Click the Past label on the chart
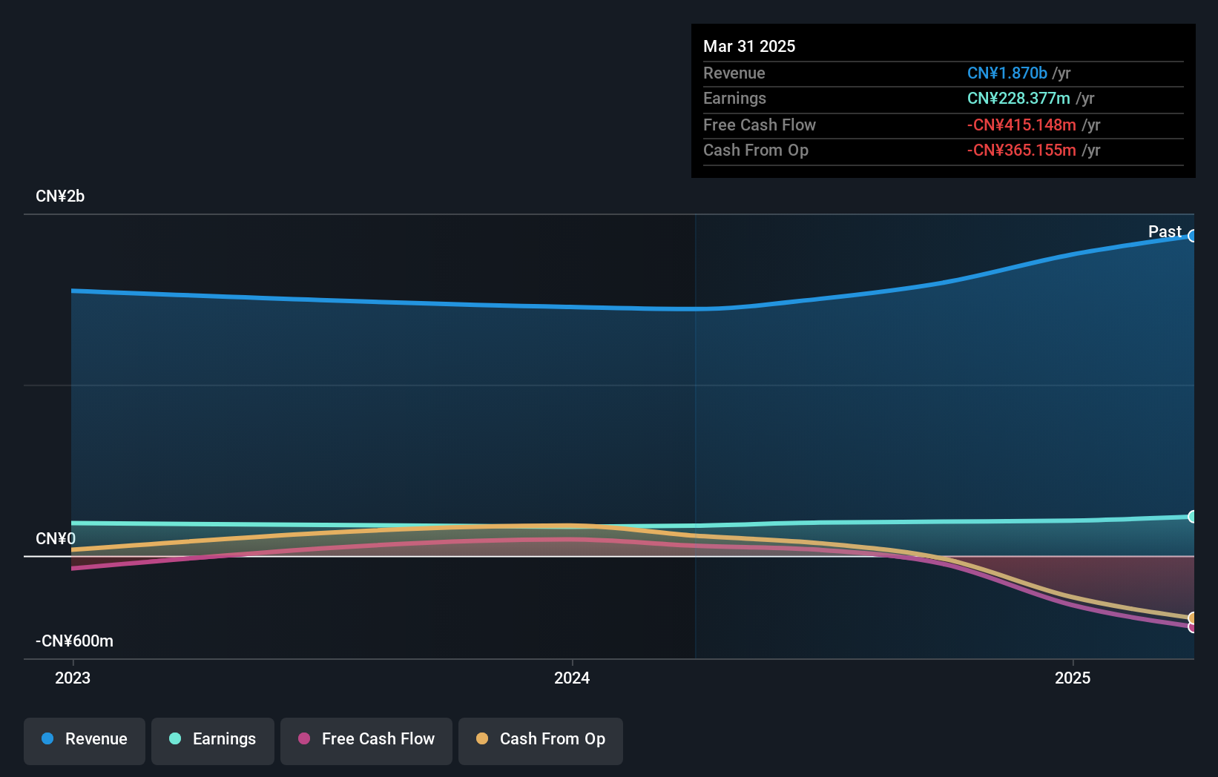Viewport: 1218px width, 777px height. click(x=1165, y=232)
